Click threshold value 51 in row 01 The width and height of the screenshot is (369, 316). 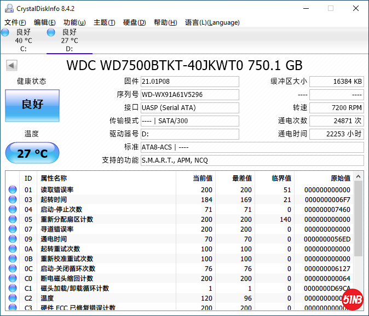287,190
